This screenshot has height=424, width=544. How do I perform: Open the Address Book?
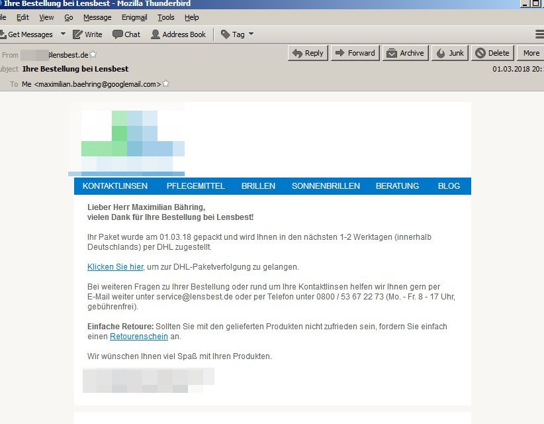[x=178, y=34]
